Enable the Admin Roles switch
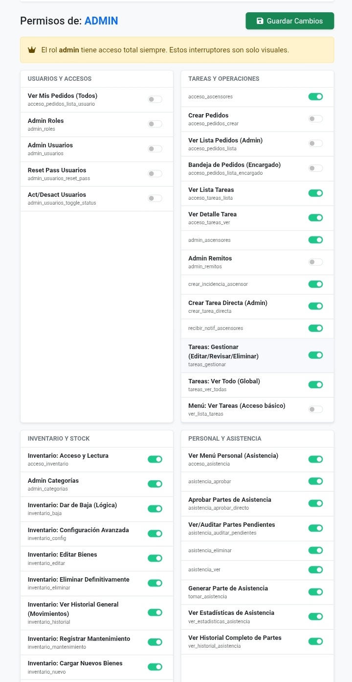The width and height of the screenshot is (352, 682). pyautogui.click(x=155, y=124)
